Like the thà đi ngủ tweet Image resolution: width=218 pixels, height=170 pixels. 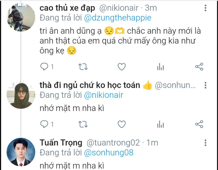point(122,124)
